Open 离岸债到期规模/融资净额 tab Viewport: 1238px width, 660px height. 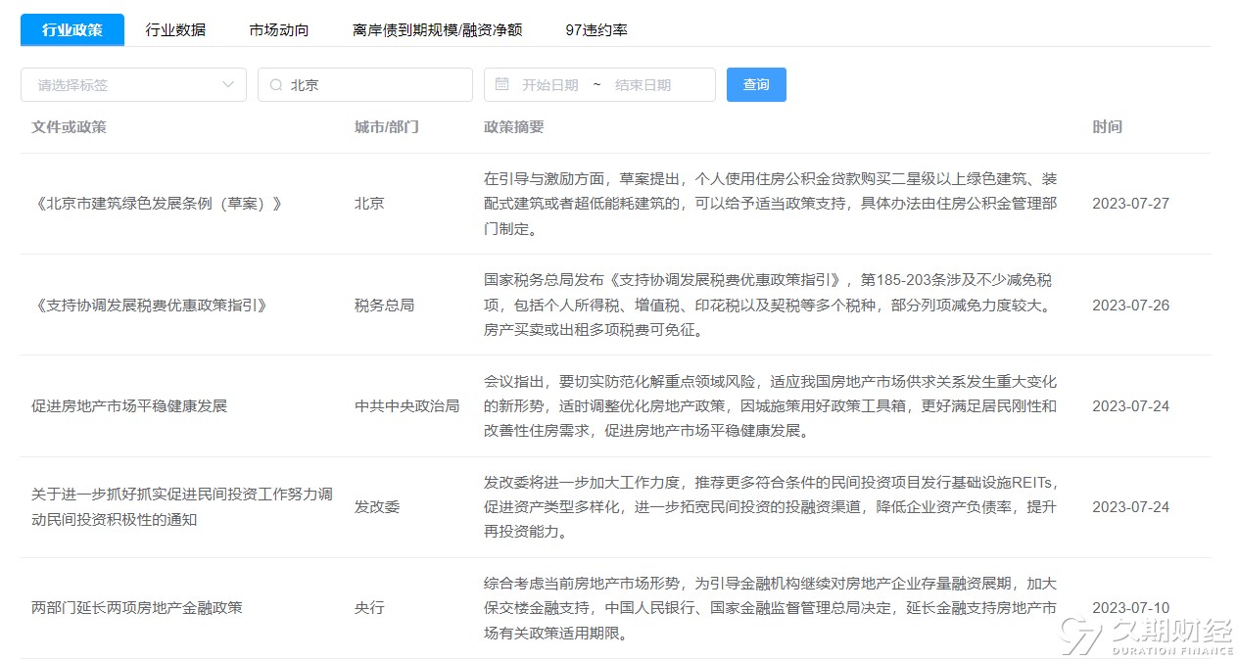(438, 29)
